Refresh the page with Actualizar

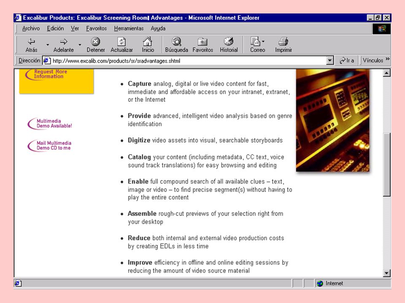tap(121, 45)
